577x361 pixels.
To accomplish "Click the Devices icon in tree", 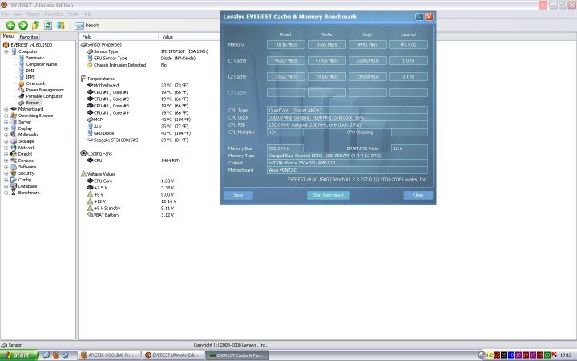I will 14,160.
